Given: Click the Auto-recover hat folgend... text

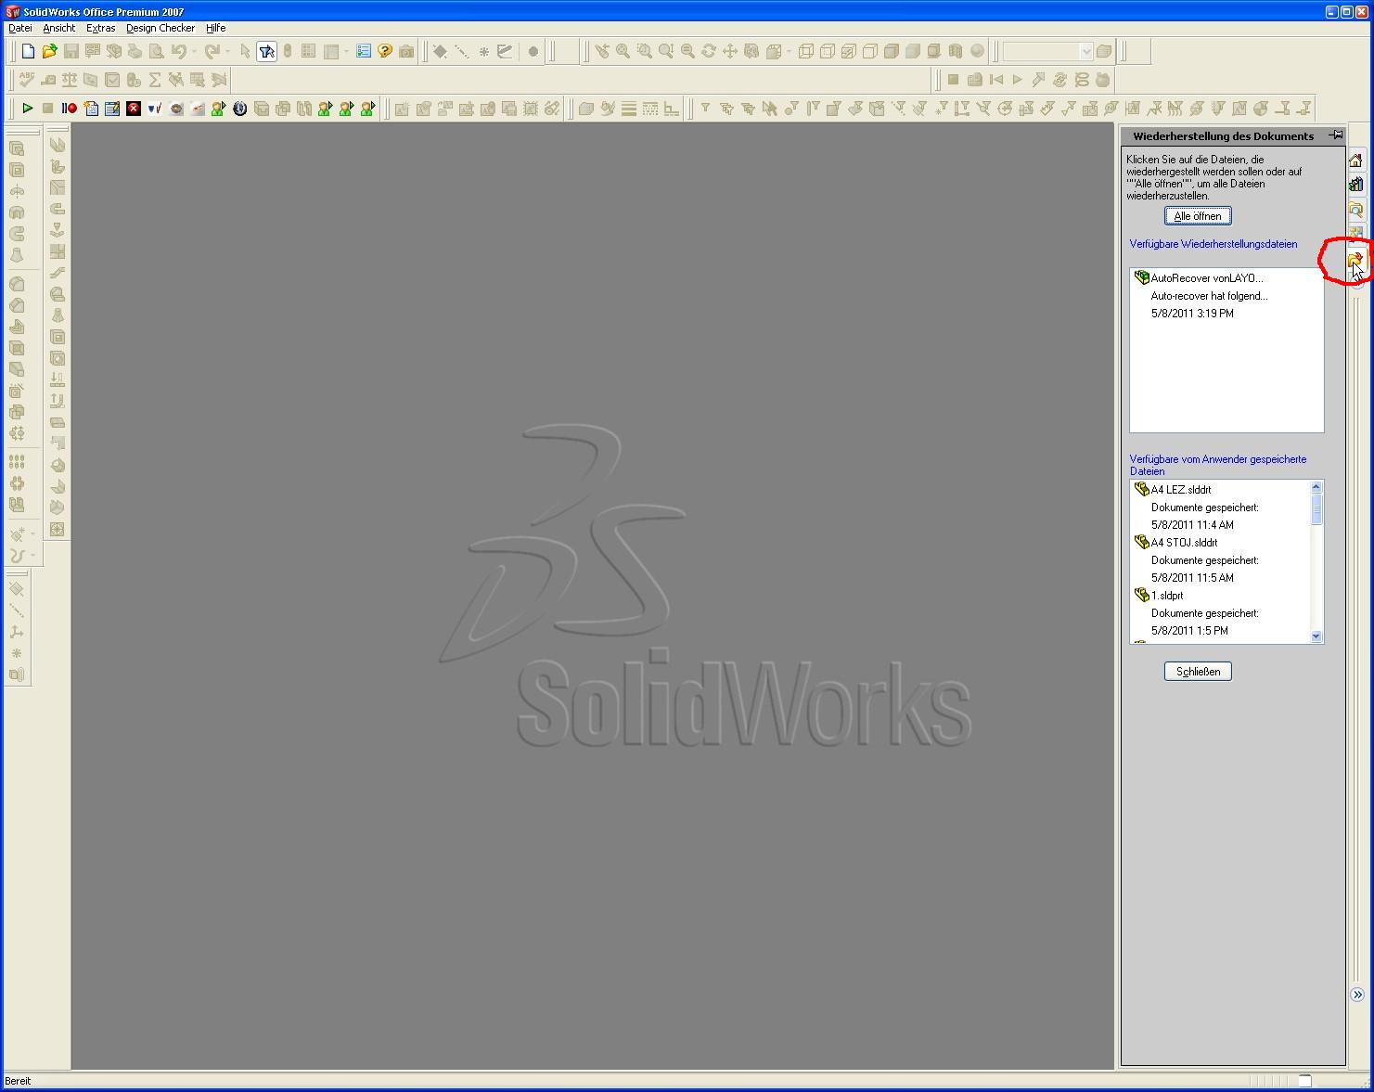Looking at the screenshot, I should point(1209,296).
